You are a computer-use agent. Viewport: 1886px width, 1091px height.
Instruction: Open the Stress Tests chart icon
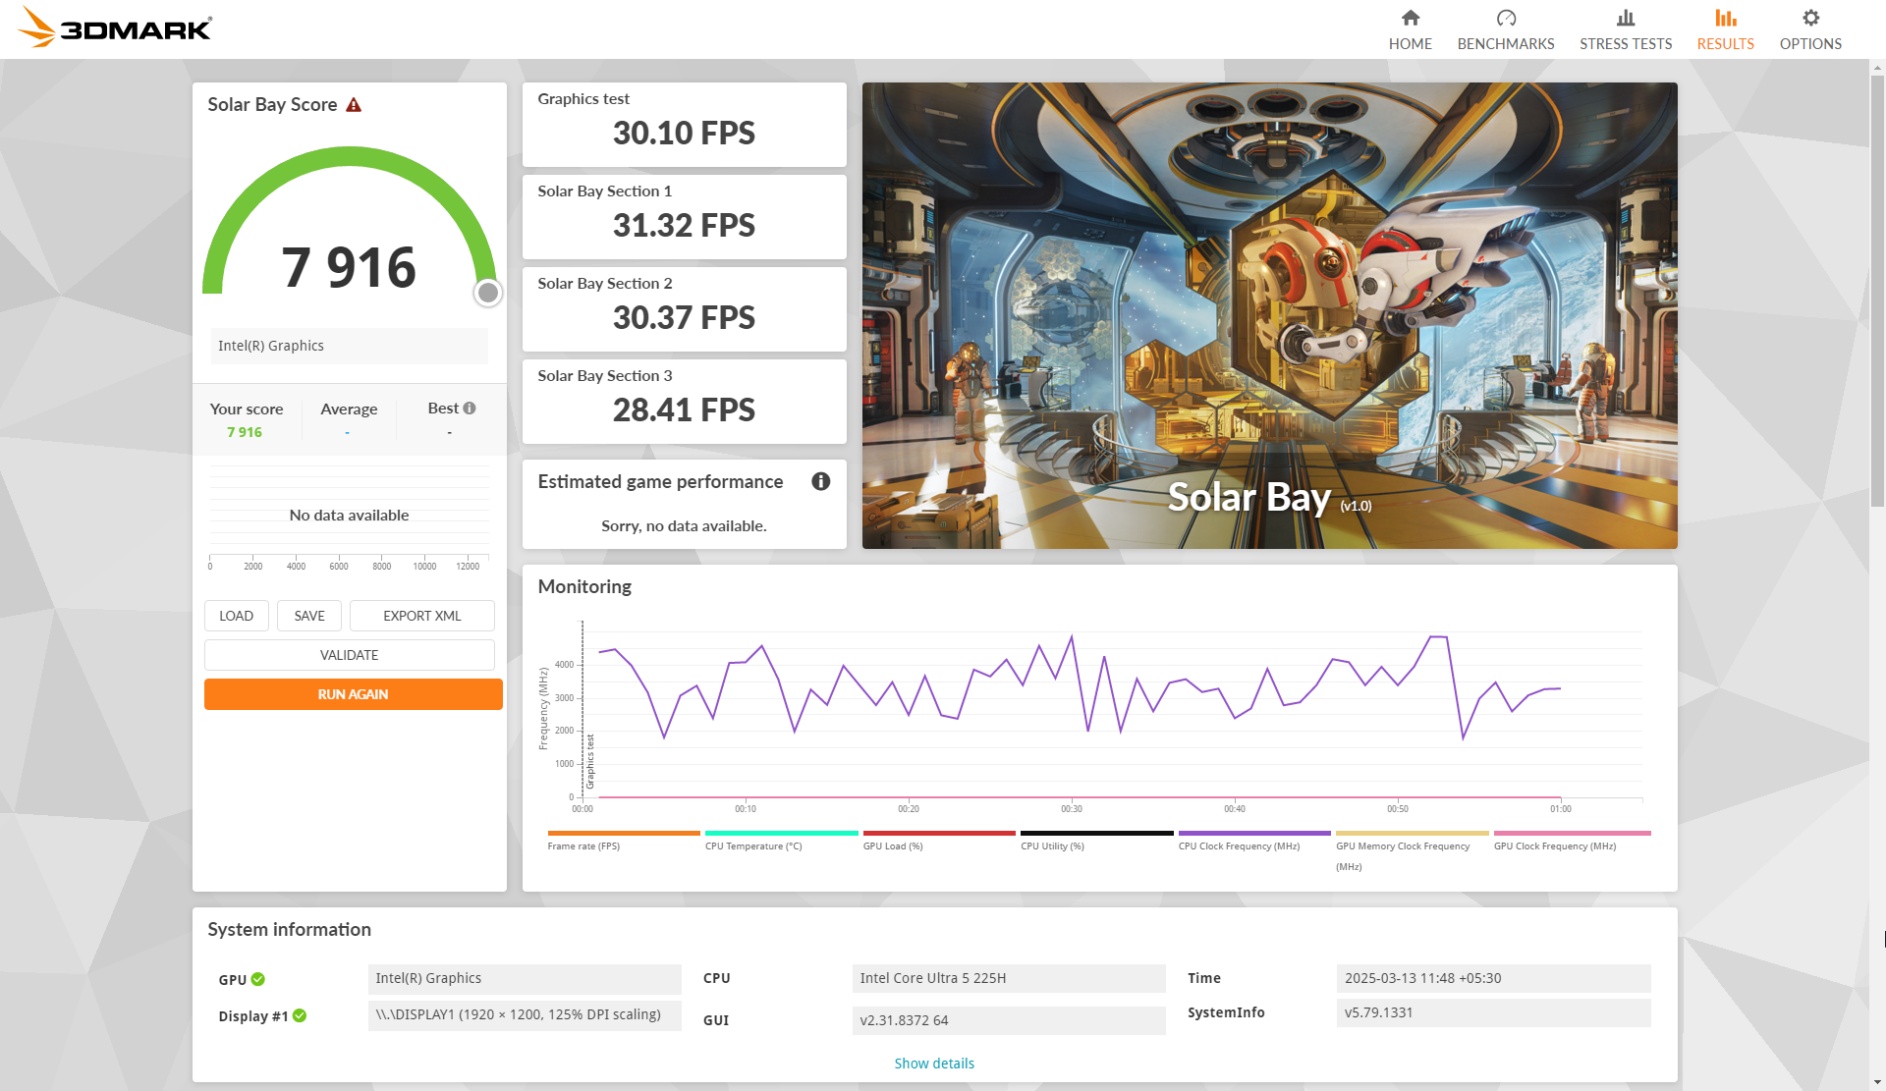tap(1626, 18)
